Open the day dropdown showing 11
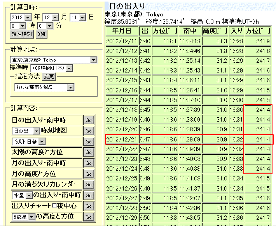This screenshot has width=276, height=226. [78, 18]
